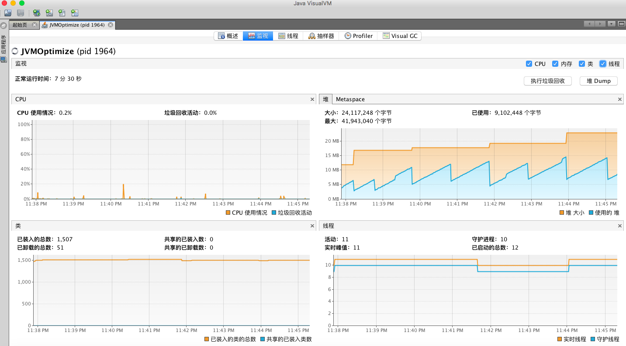Click the Java cup icon on JVMOptimize tab

point(45,25)
